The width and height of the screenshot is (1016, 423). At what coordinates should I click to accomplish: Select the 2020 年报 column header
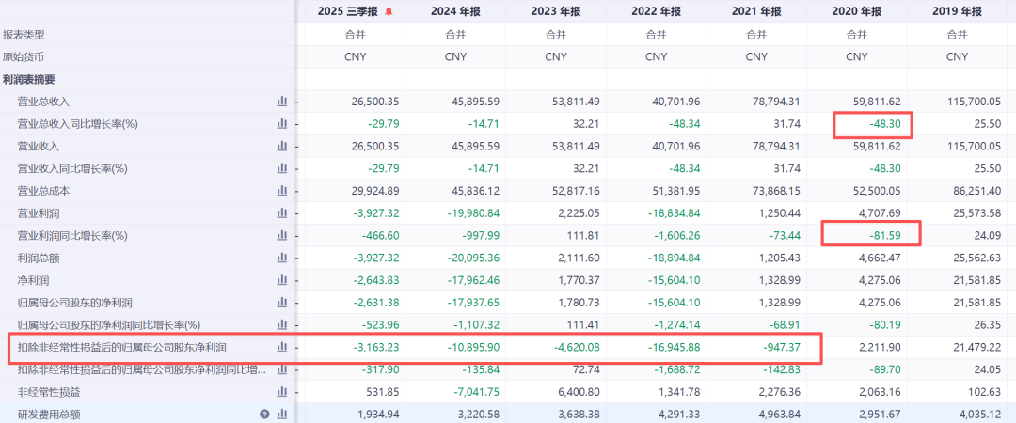856,12
